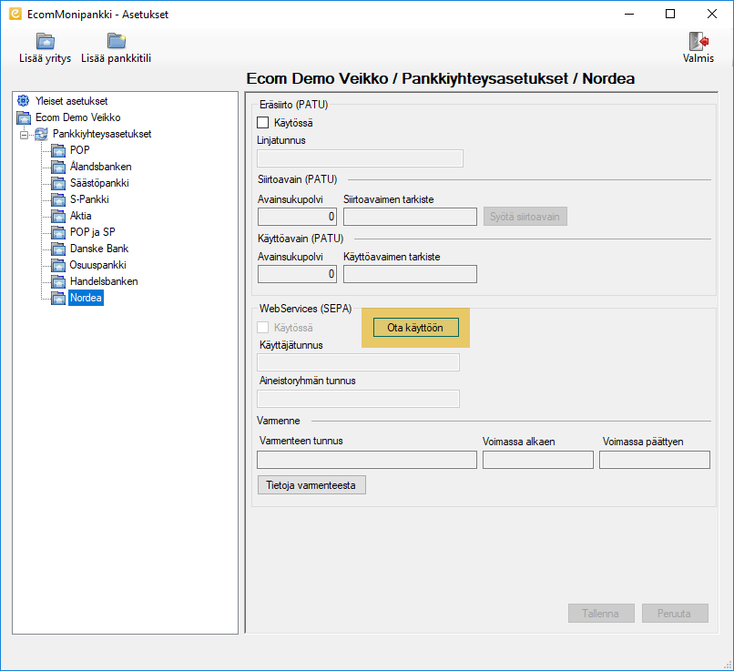Image resolution: width=734 pixels, height=671 pixels.
Task: Open Ålandsbanken settings in tree
Action: [101, 167]
